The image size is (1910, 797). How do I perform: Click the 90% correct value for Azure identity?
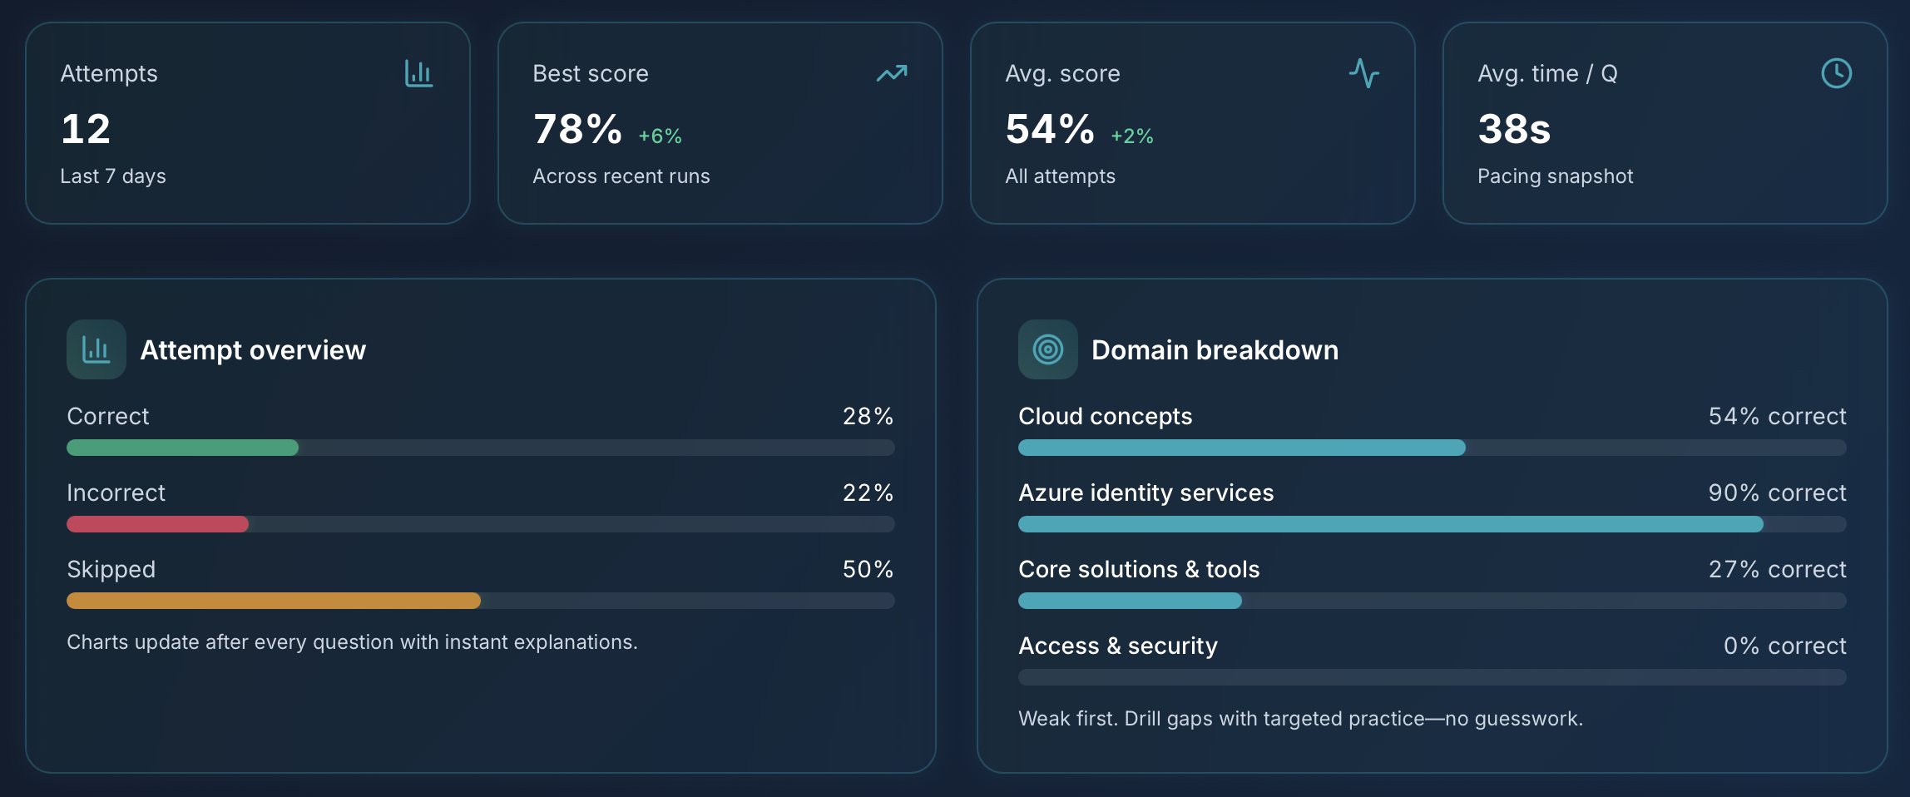pyautogui.click(x=1778, y=493)
